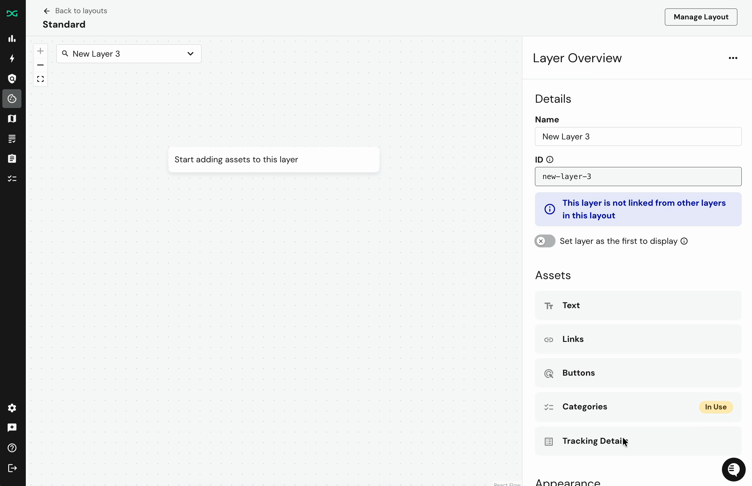
Task: Toggle Set layer as first to display
Action: [x=545, y=241]
